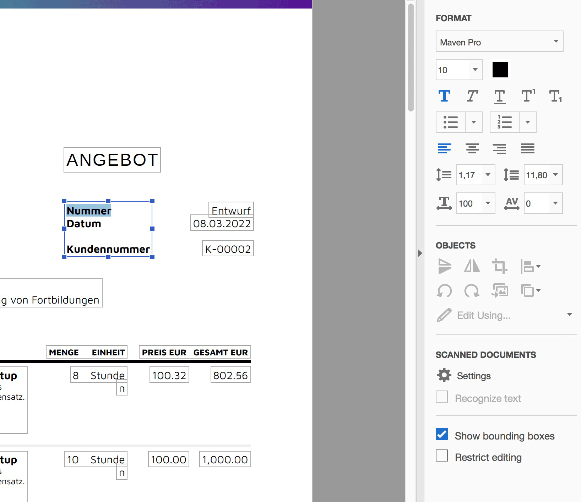581x502 pixels.
Task: Click the 100.32 price cell
Action: coord(169,375)
